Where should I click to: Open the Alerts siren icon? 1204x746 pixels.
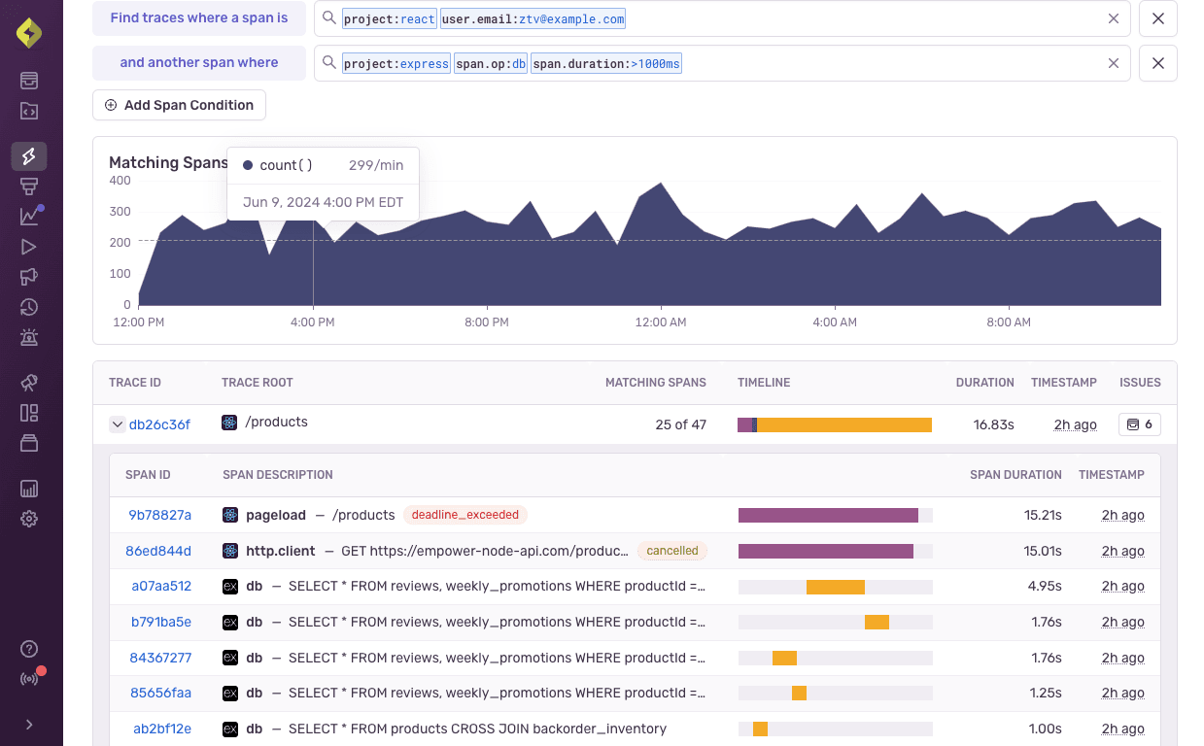29,337
